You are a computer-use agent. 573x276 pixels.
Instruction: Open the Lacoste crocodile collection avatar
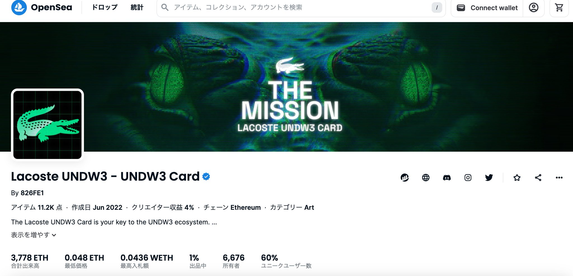(x=48, y=125)
